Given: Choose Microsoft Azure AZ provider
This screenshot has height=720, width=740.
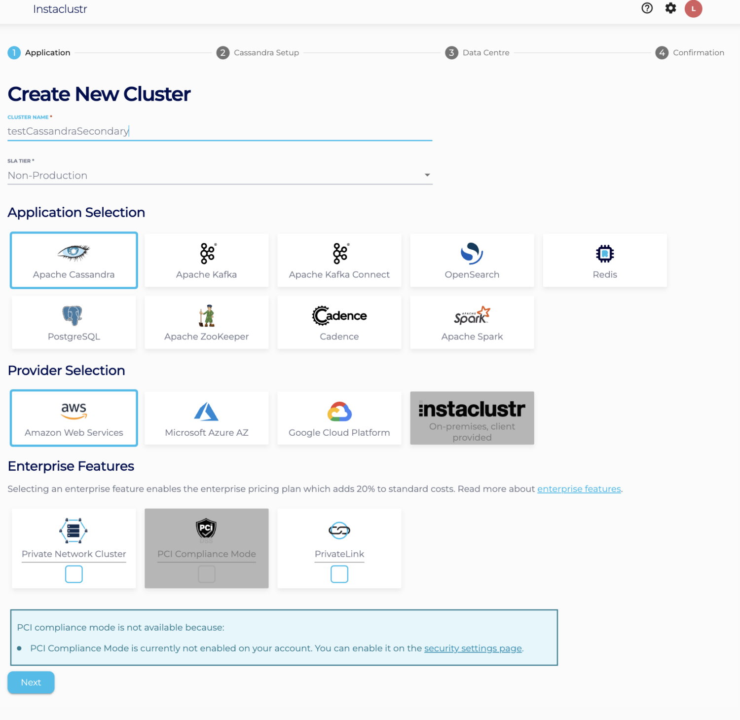Looking at the screenshot, I should pyautogui.click(x=206, y=417).
